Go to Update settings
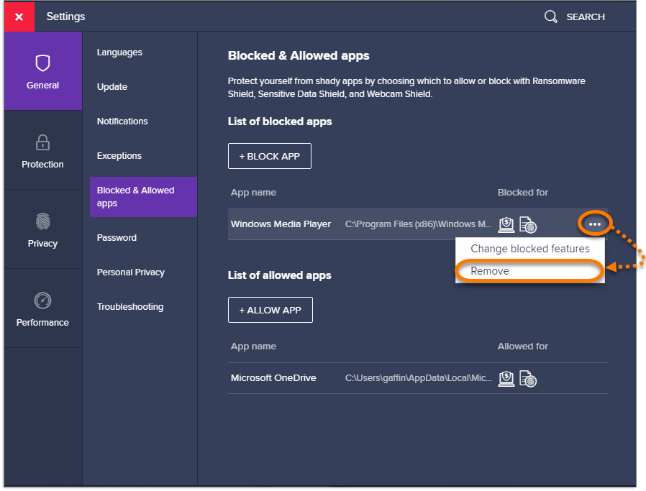The image size is (646, 491). coord(112,87)
